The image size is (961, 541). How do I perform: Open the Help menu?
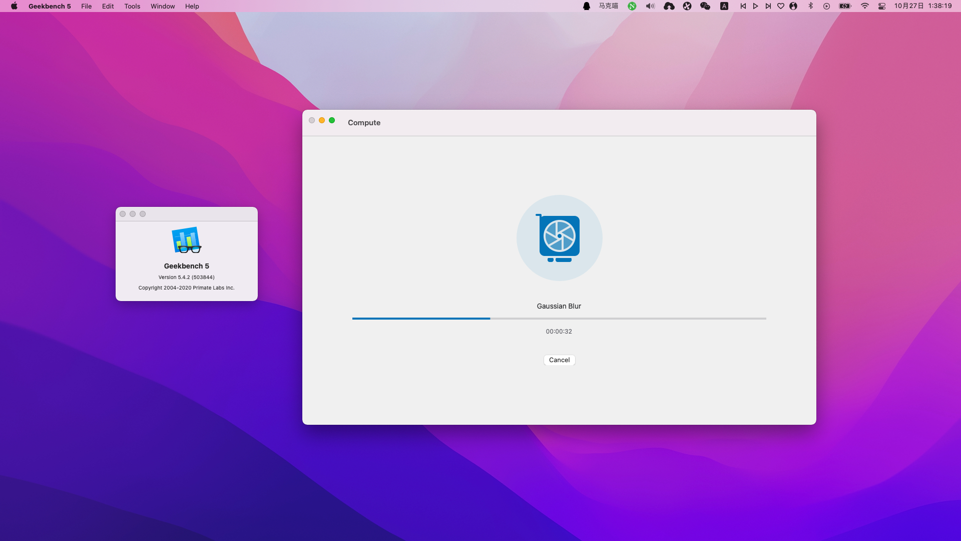click(x=192, y=6)
